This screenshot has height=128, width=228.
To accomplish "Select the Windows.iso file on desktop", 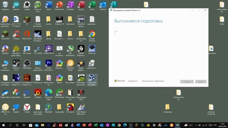I will (x=38, y=79).
